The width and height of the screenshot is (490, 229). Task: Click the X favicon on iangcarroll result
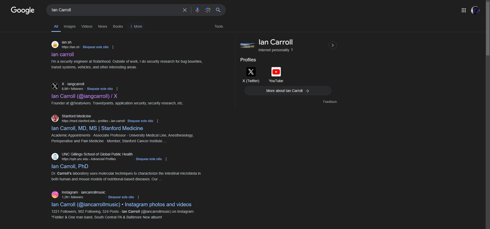(x=55, y=86)
